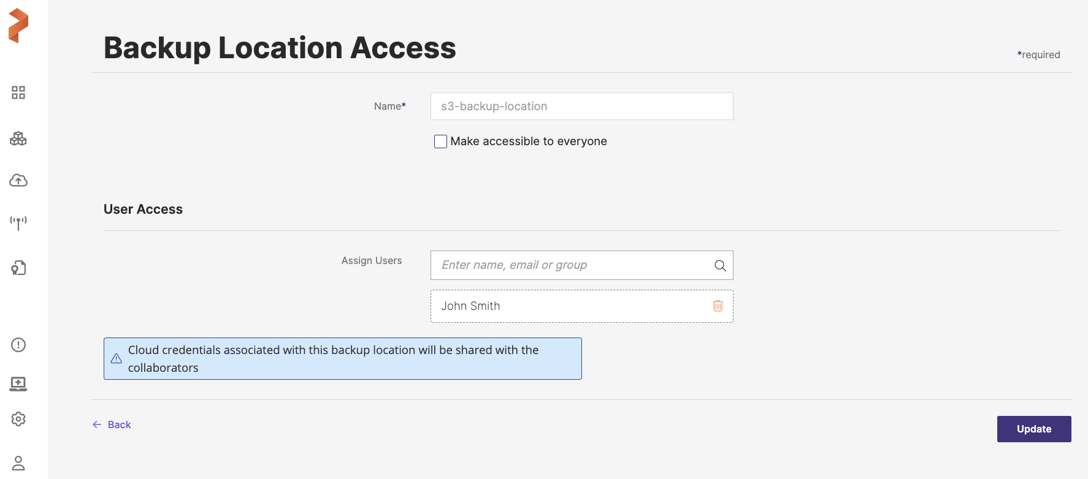Click the Portworx logo in the sidebar

18,26
